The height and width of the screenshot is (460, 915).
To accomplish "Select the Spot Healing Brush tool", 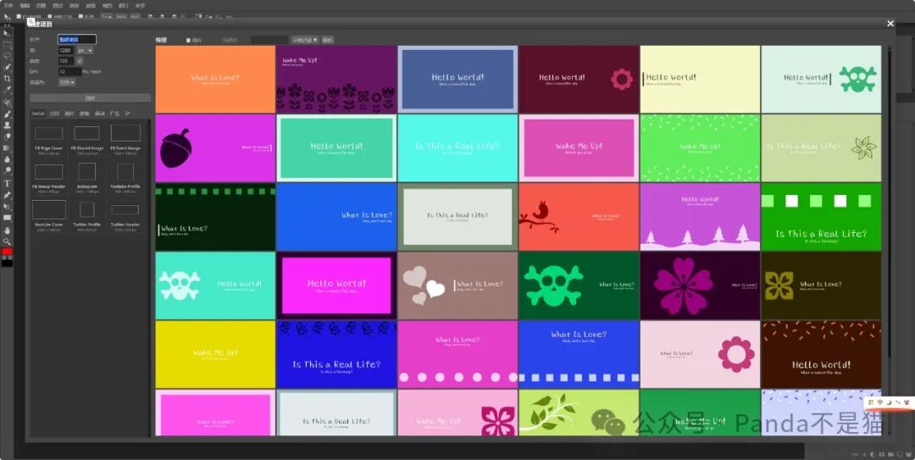I will [x=7, y=103].
